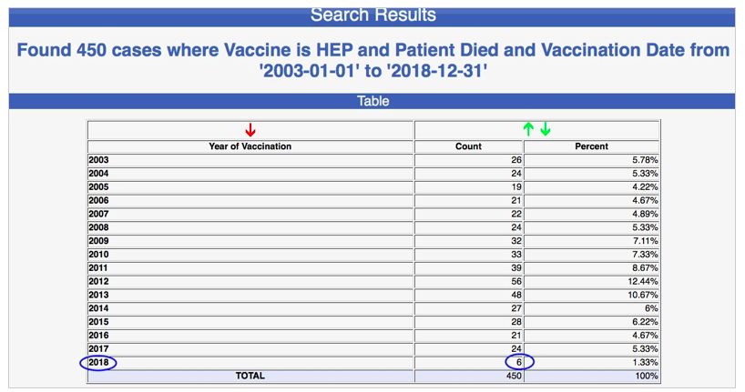Select the 2003 year row label

(x=98, y=160)
